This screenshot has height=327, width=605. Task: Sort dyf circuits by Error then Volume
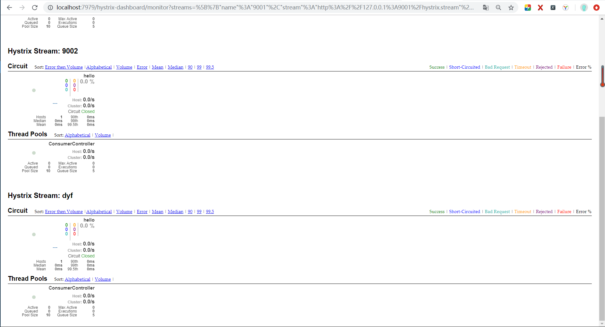[x=64, y=211]
